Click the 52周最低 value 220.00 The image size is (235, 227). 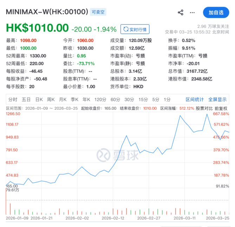[37, 63]
